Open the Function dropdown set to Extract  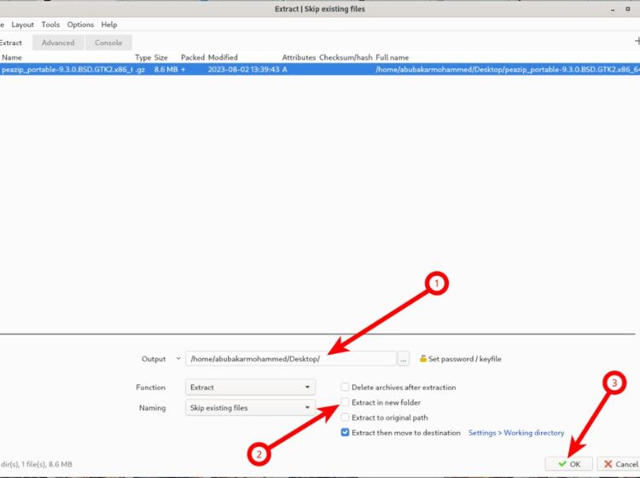tap(251, 388)
